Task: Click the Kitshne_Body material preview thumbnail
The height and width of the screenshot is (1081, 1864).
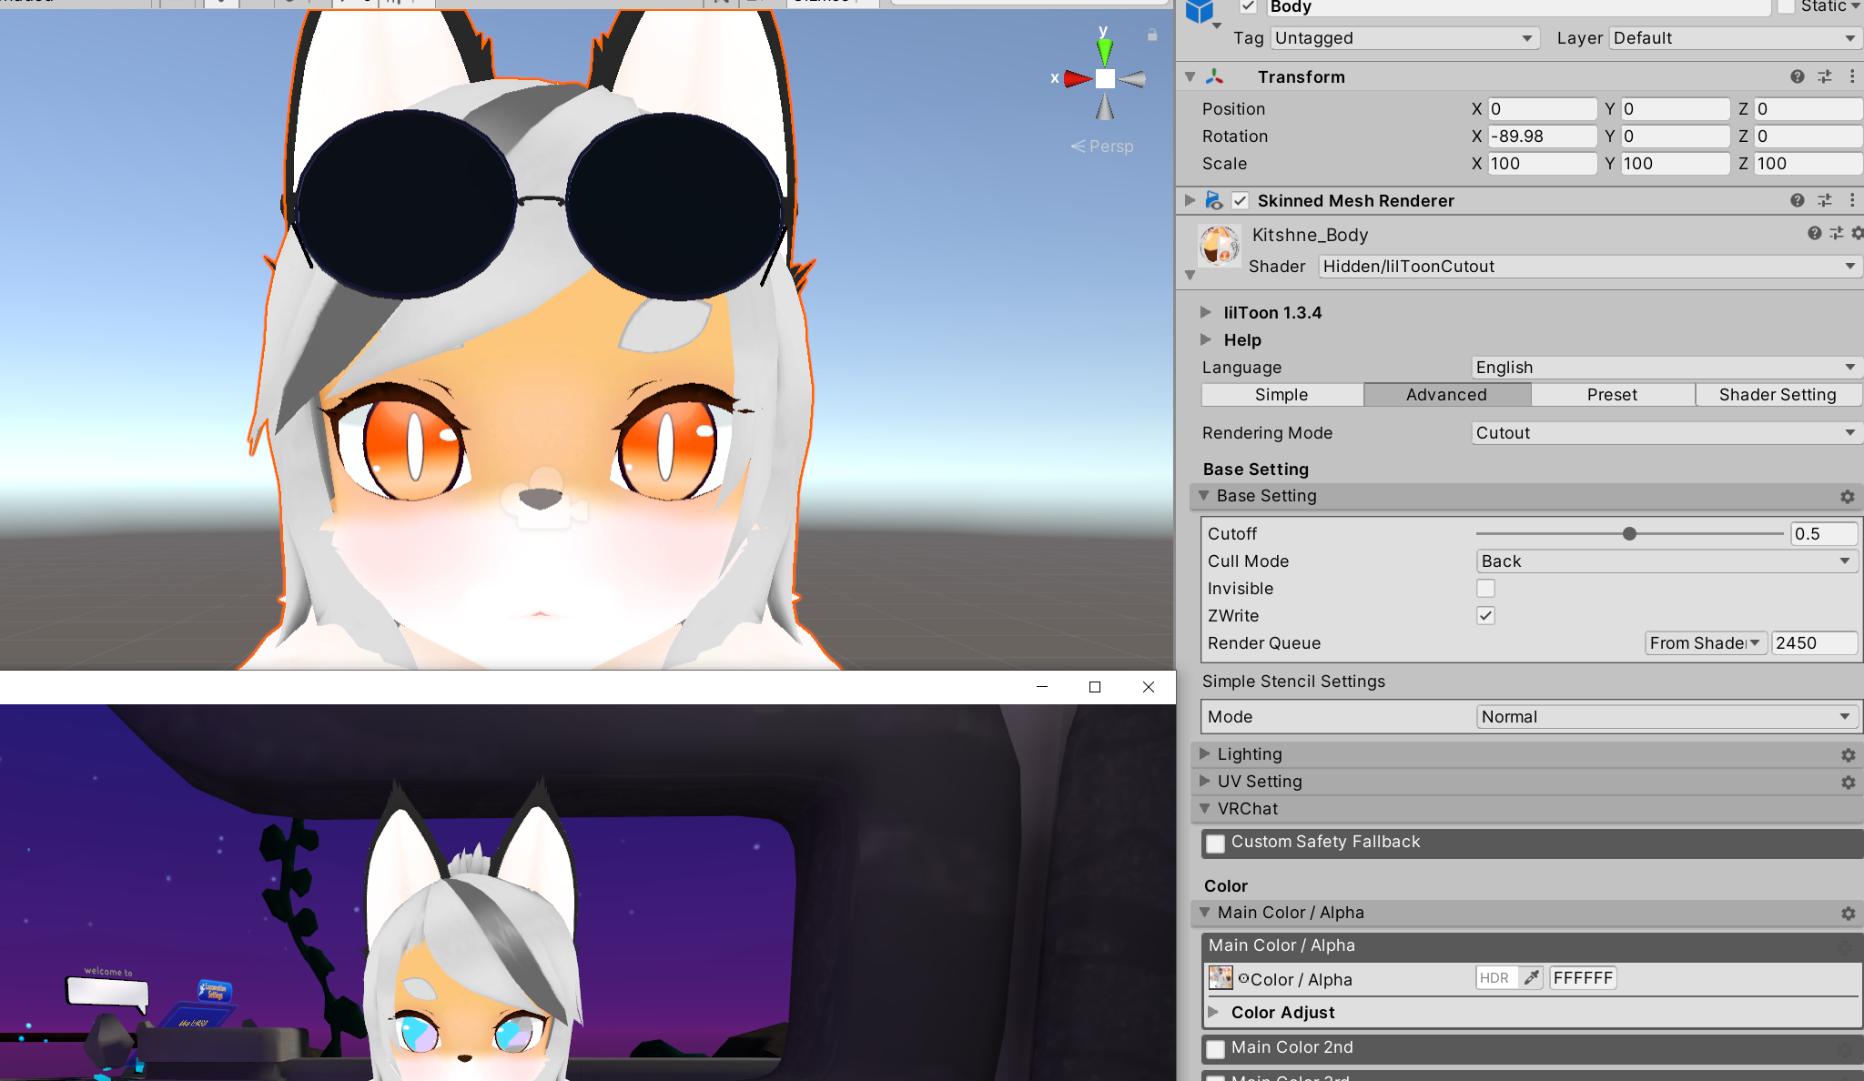Action: tap(1221, 245)
